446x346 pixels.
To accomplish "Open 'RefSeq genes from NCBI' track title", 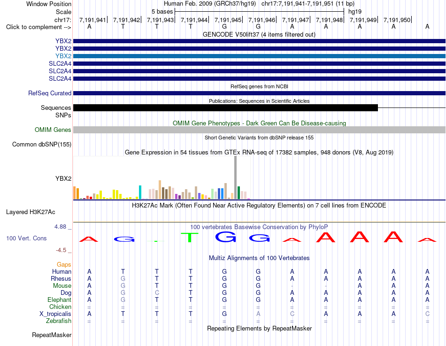I will [259, 86].
